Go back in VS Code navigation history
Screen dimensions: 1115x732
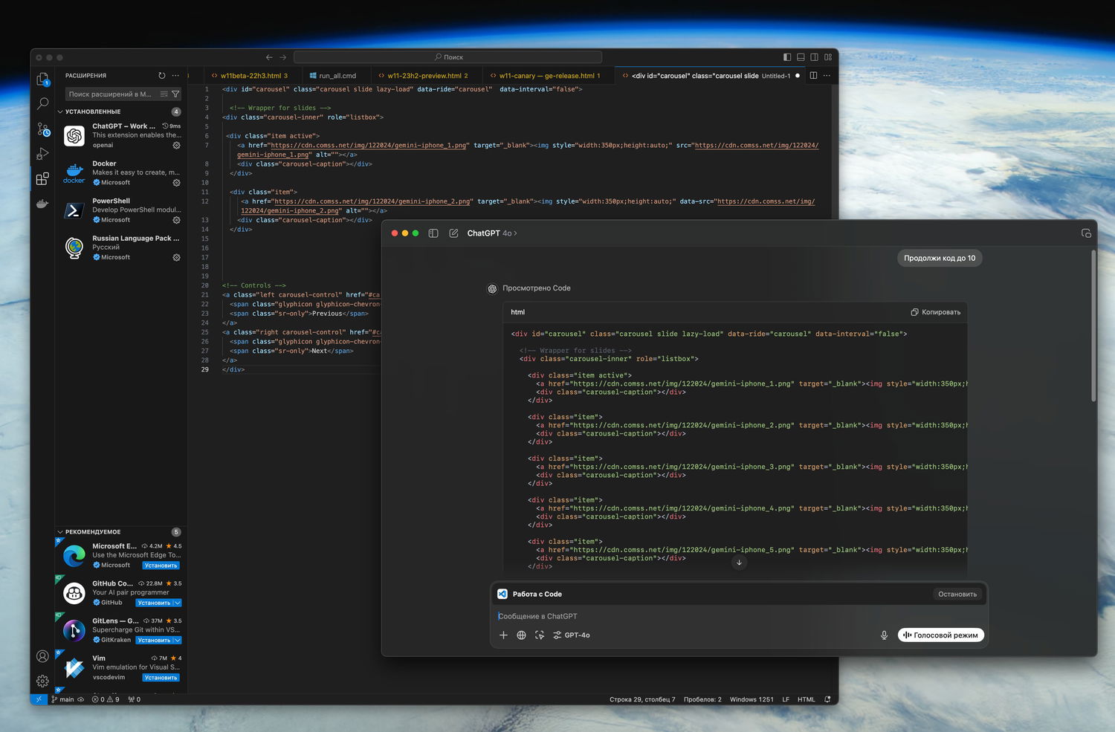(269, 57)
